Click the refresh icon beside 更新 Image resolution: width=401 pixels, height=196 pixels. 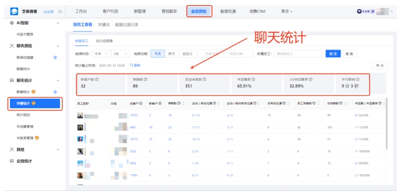point(131,65)
